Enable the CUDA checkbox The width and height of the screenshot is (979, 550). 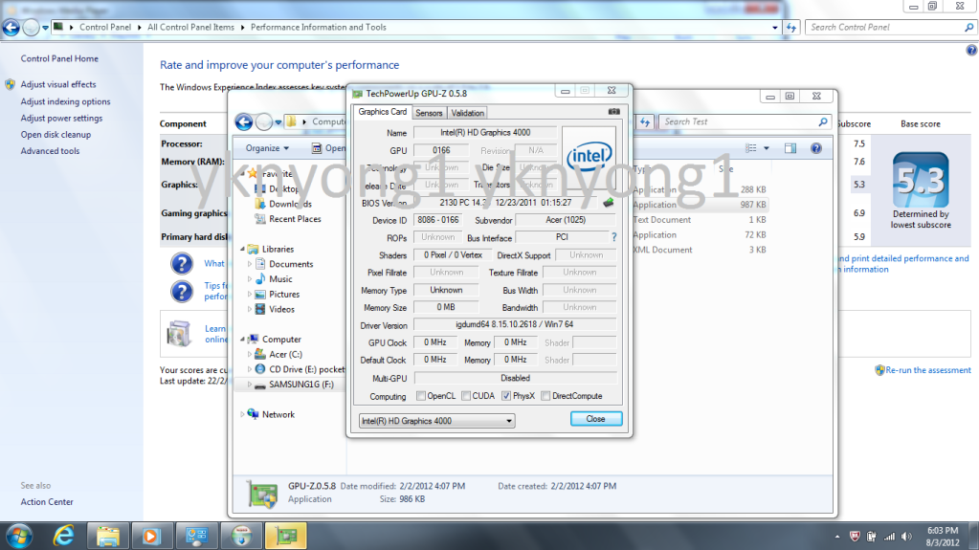466,396
